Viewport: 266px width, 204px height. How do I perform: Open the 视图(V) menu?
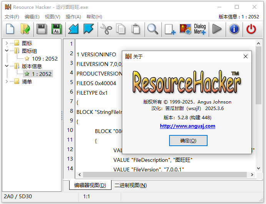point(52,17)
